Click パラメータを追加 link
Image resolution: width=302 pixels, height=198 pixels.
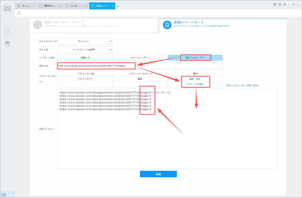click(195, 84)
